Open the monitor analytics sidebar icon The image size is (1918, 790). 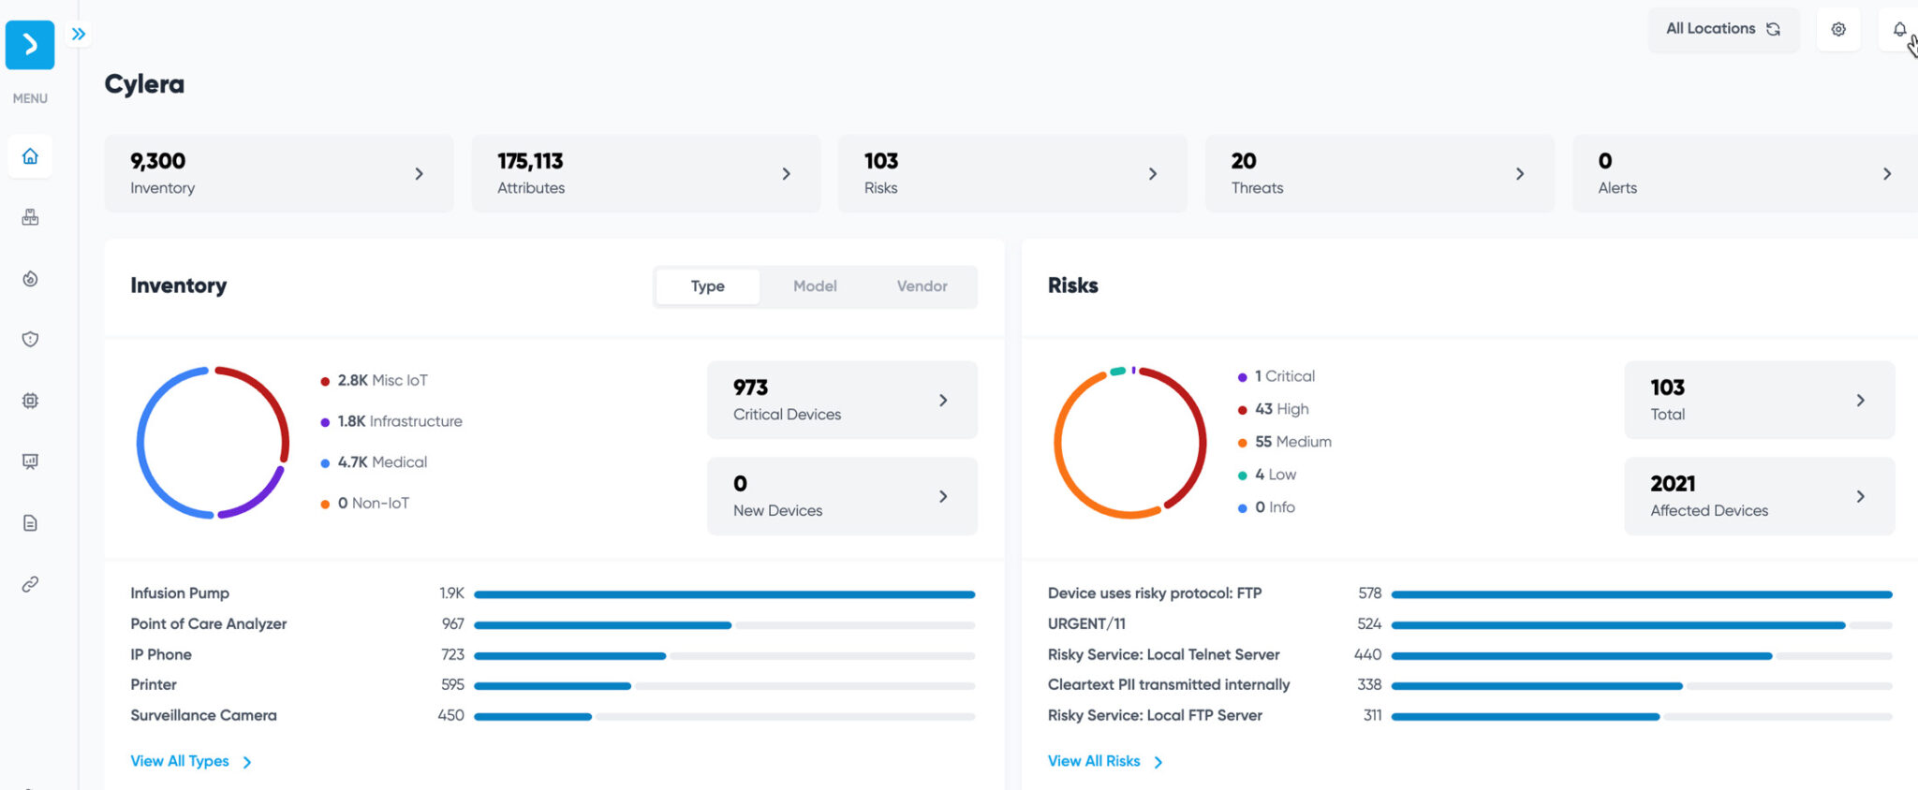tap(30, 461)
